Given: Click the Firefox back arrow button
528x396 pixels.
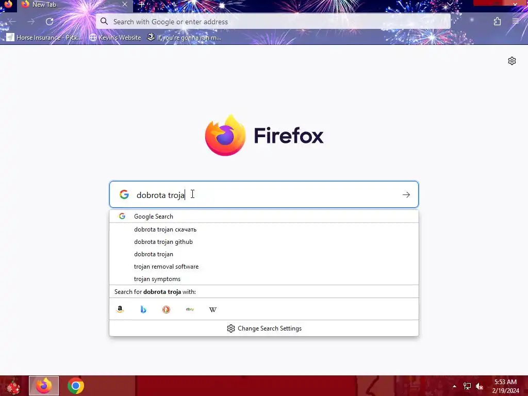Looking at the screenshot, I should coord(12,22).
